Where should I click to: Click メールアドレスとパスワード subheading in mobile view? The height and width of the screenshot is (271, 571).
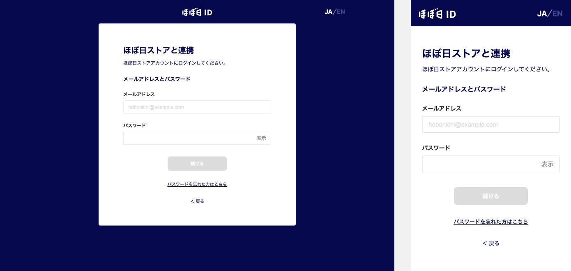pos(464,89)
